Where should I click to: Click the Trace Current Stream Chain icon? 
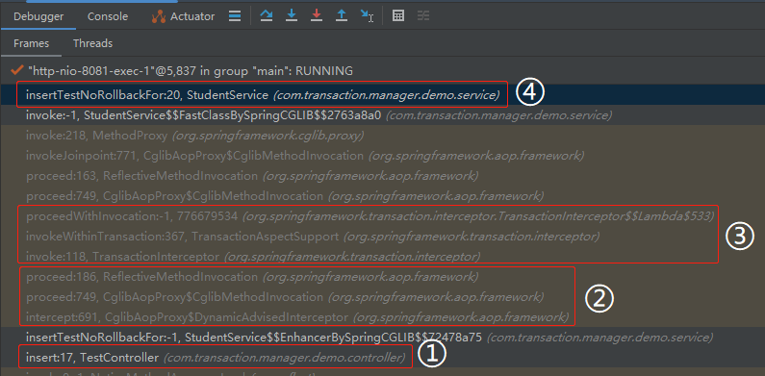click(423, 16)
